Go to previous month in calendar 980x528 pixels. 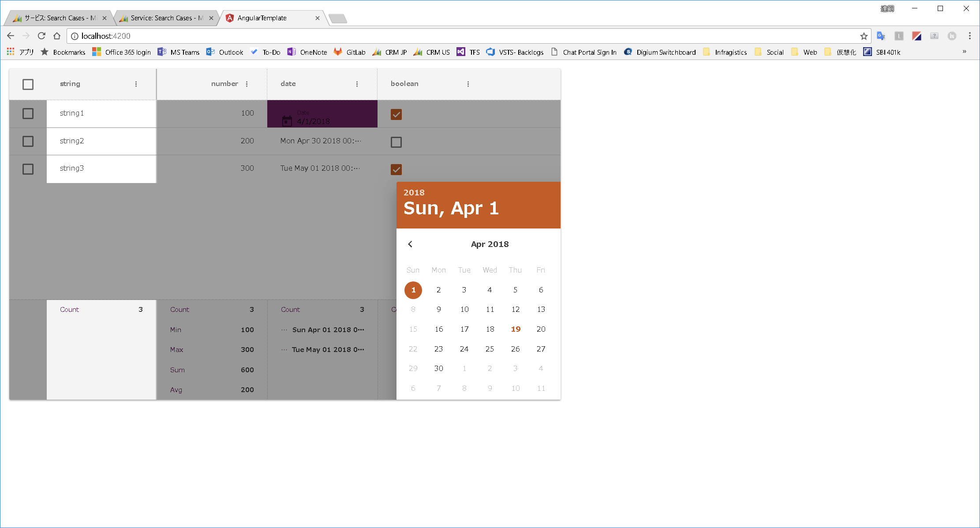click(410, 244)
